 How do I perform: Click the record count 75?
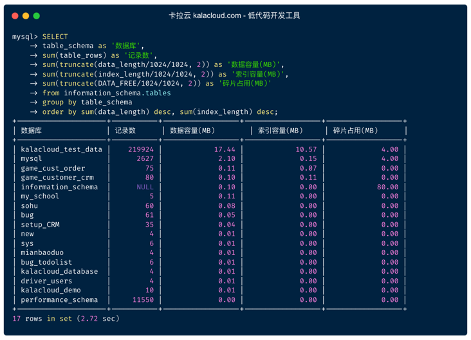[149, 168]
